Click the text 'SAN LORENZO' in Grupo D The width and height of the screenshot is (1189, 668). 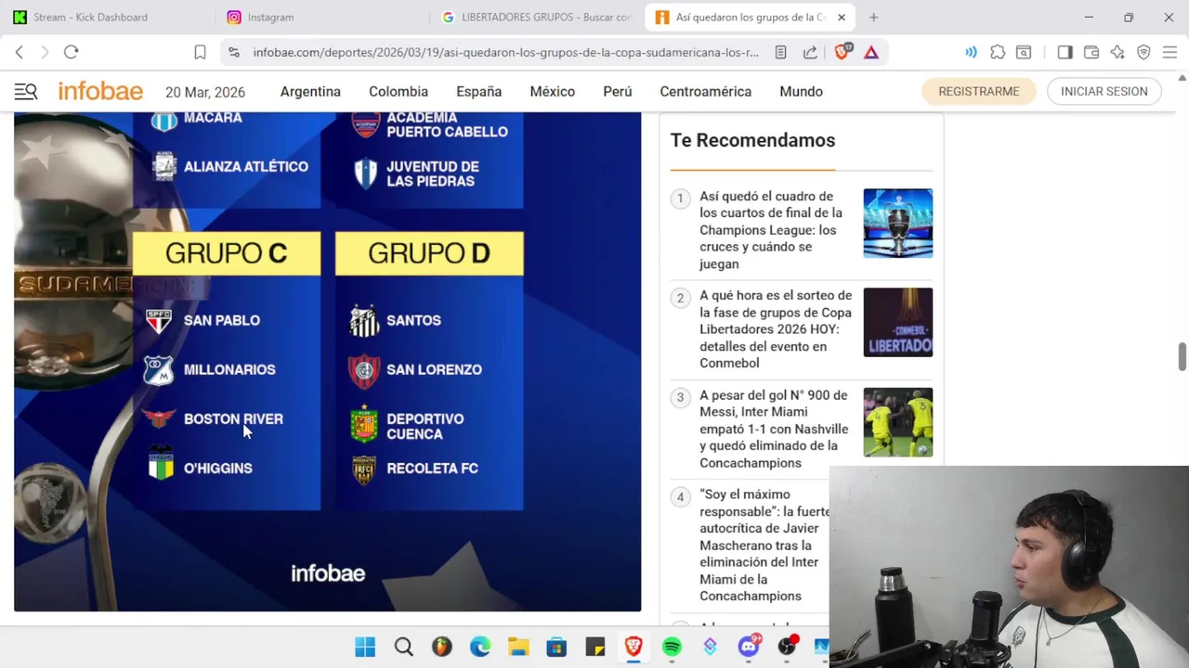(434, 369)
